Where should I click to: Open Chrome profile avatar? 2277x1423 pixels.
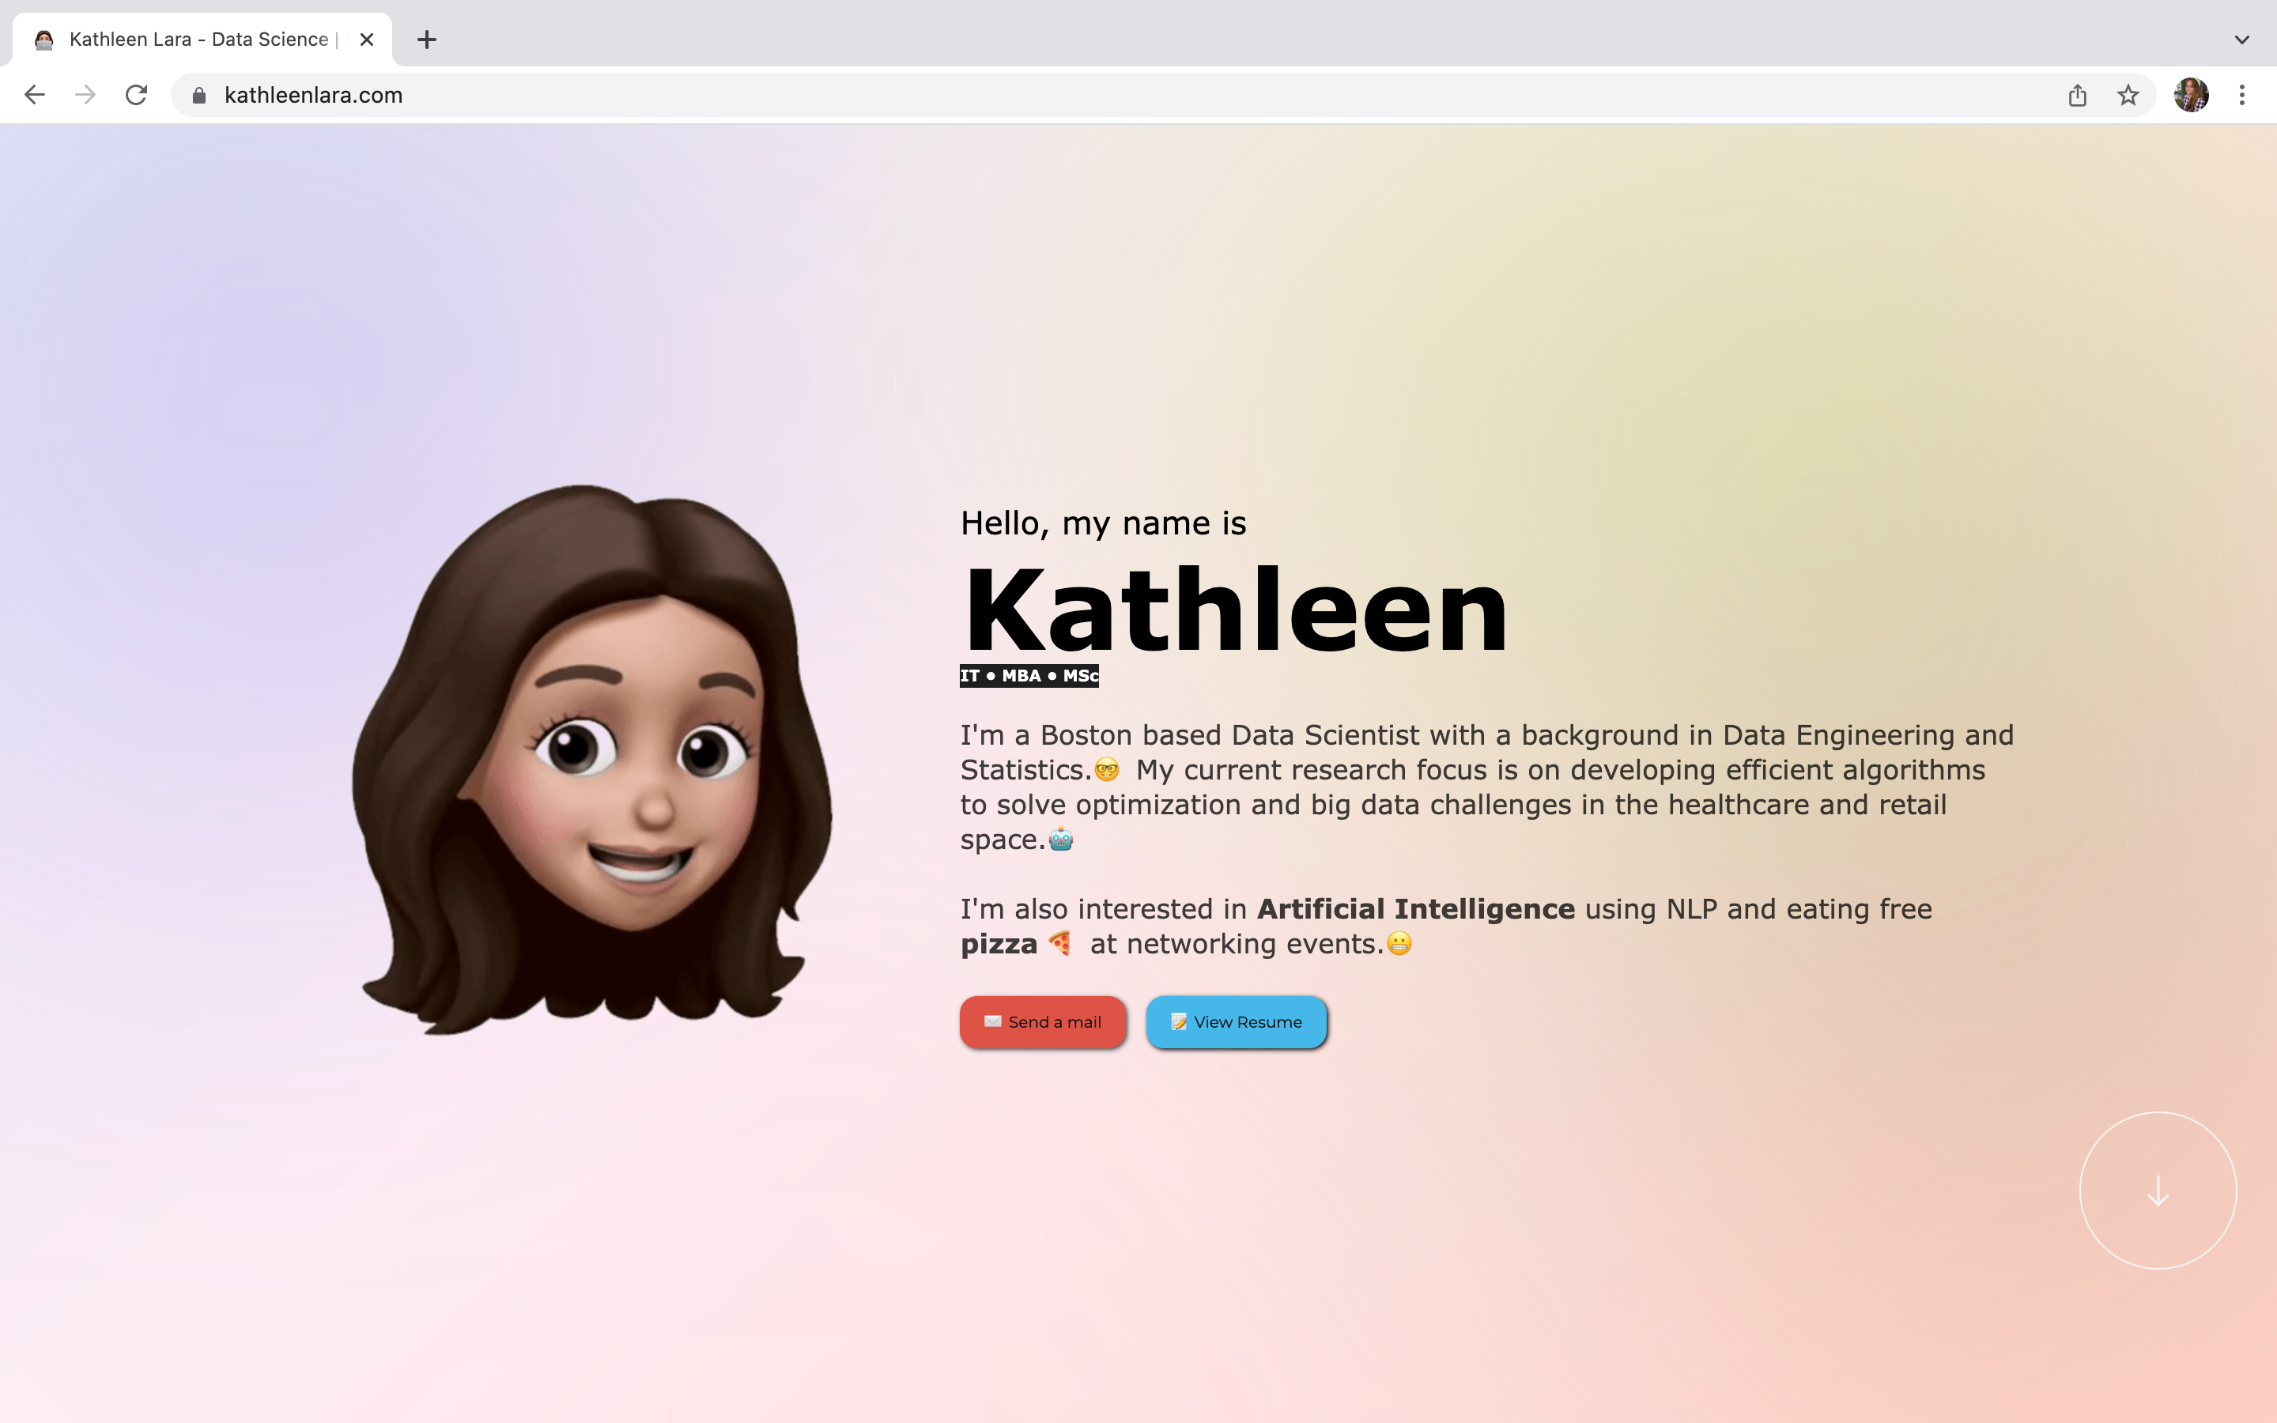point(2192,95)
